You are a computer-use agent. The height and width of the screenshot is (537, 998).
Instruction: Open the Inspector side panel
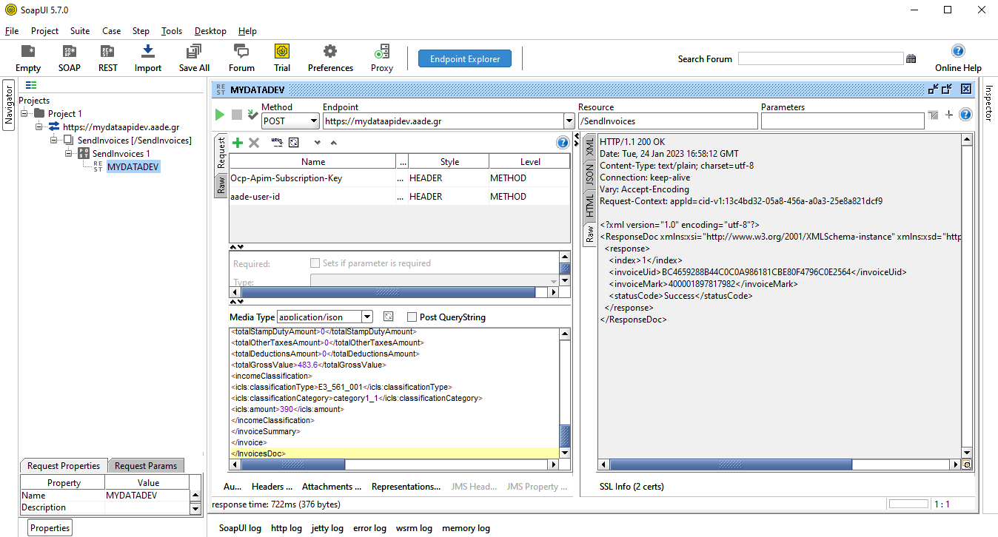click(989, 103)
